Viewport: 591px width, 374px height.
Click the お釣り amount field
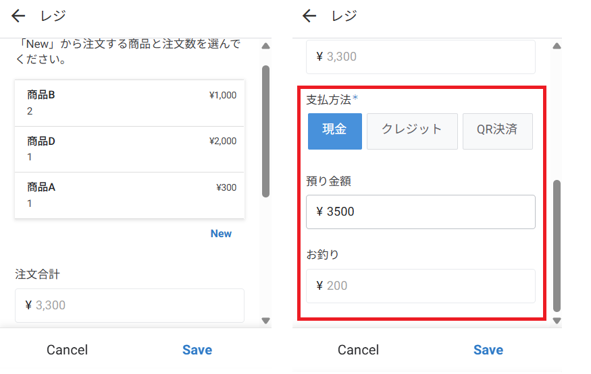click(420, 286)
